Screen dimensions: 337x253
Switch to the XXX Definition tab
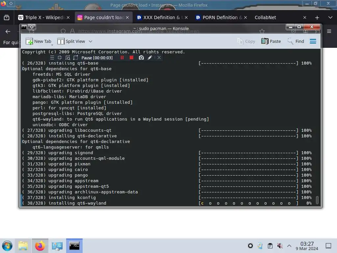click(160, 17)
